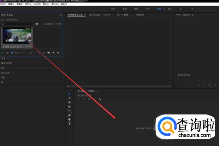
Task: Switch project panel to list view
Action: click(7, 53)
